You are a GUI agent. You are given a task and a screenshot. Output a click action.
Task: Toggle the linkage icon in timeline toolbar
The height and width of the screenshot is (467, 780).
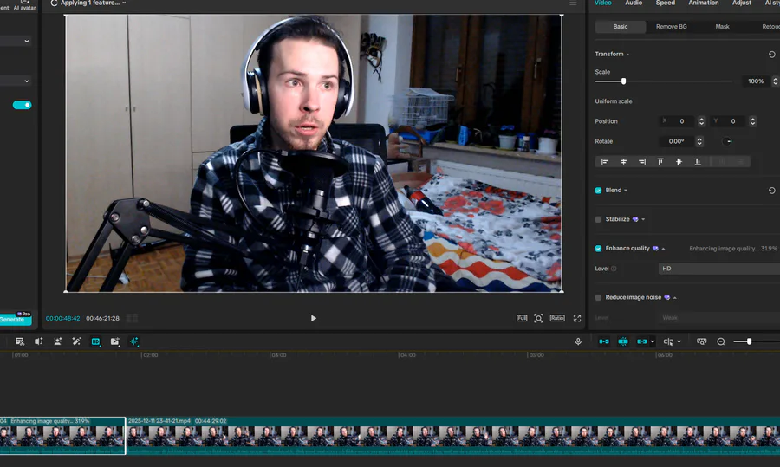(x=642, y=341)
